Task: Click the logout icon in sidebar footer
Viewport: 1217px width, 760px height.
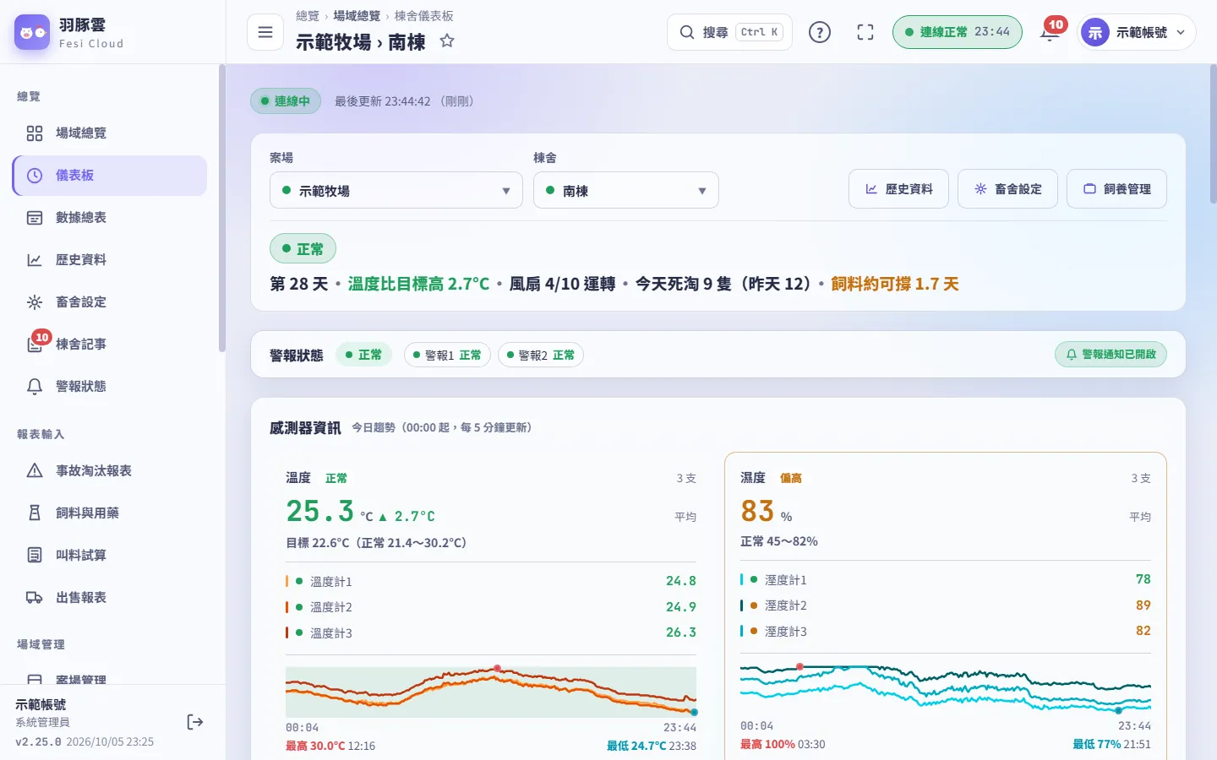Action: pyautogui.click(x=195, y=721)
